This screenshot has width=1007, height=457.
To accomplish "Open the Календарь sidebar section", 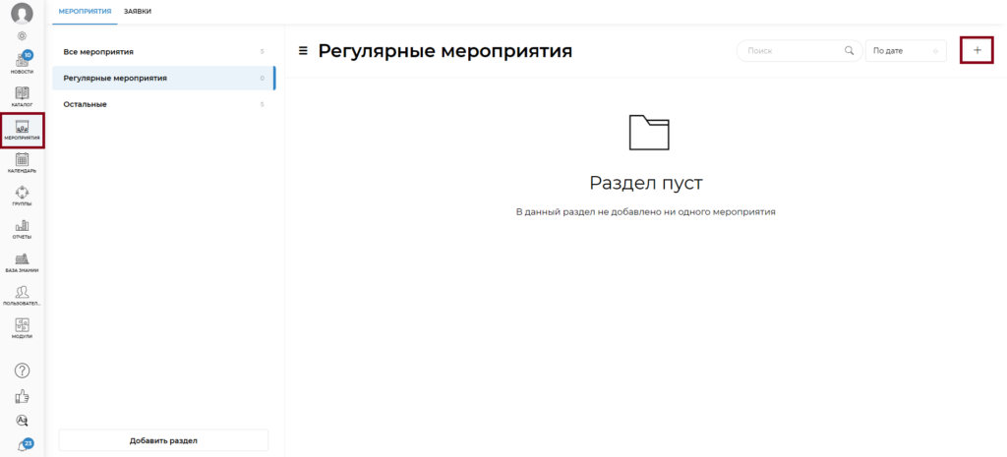I will (22, 163).
